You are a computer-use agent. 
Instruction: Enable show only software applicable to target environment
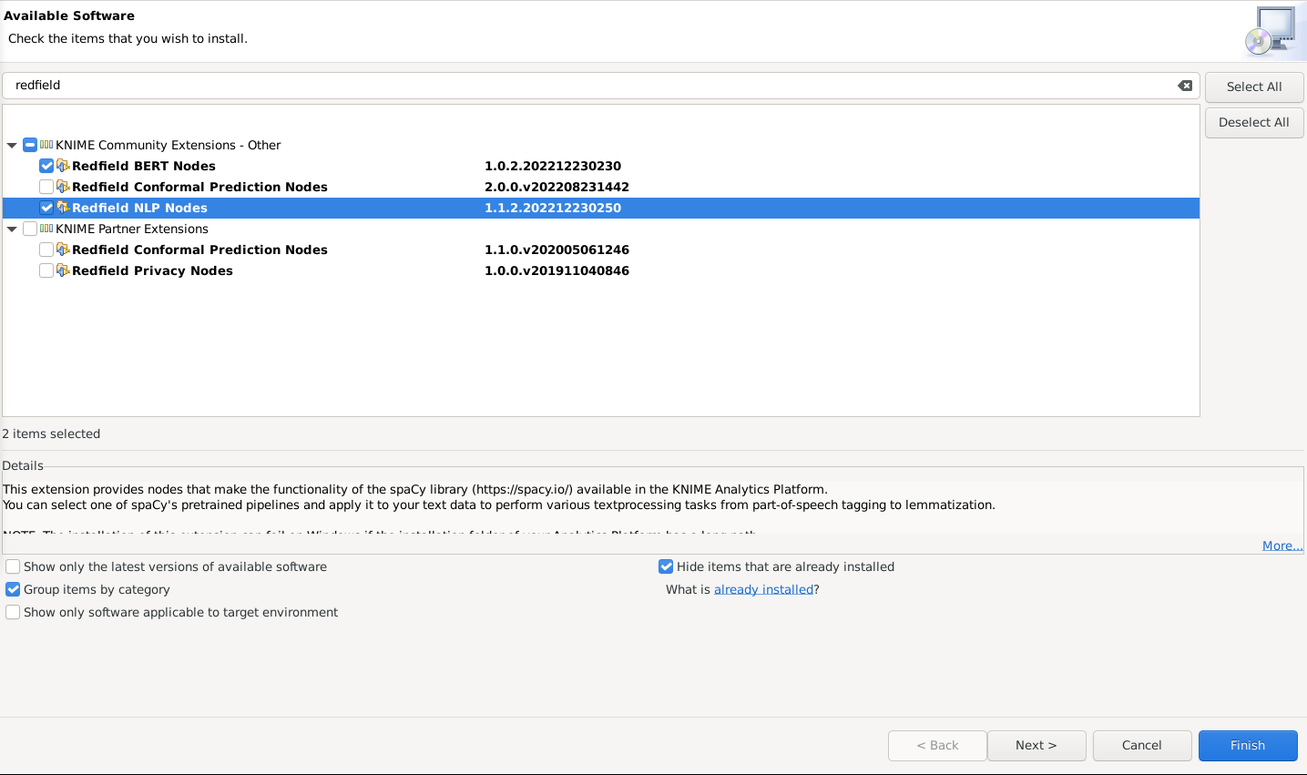[x=13, y=612]
